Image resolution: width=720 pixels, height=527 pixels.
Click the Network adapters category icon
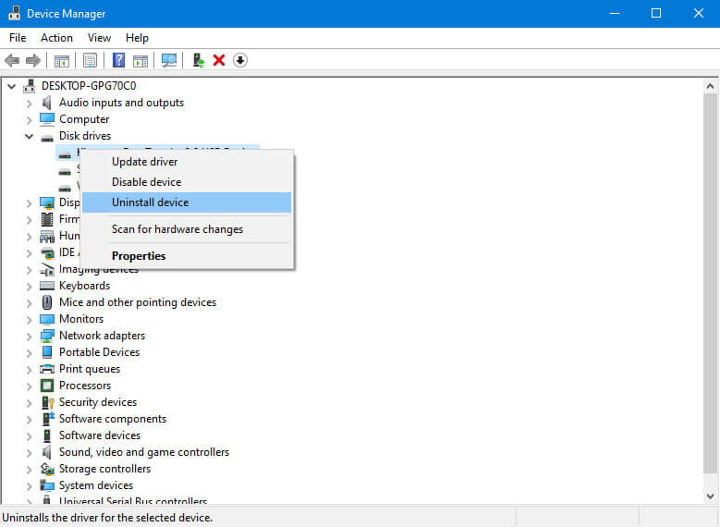click(x=47, y=336)
